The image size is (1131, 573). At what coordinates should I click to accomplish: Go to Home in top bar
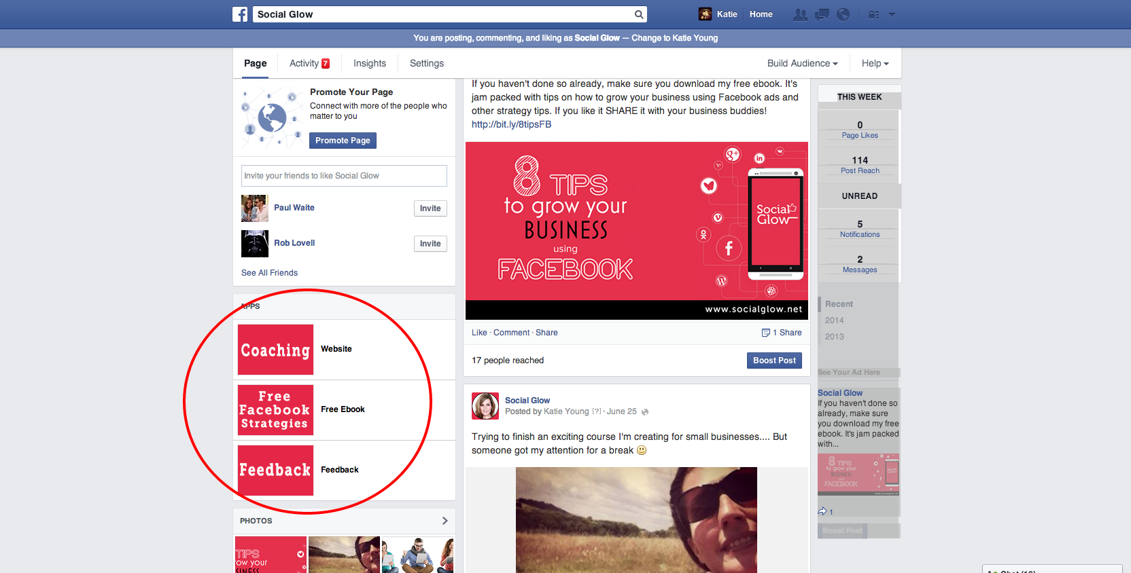761,14
